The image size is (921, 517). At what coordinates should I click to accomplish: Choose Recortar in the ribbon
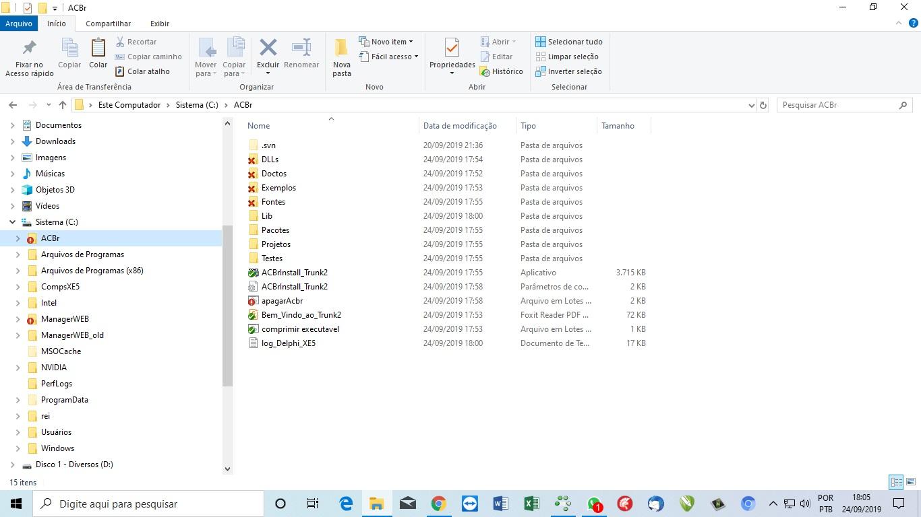coord(136,42)
